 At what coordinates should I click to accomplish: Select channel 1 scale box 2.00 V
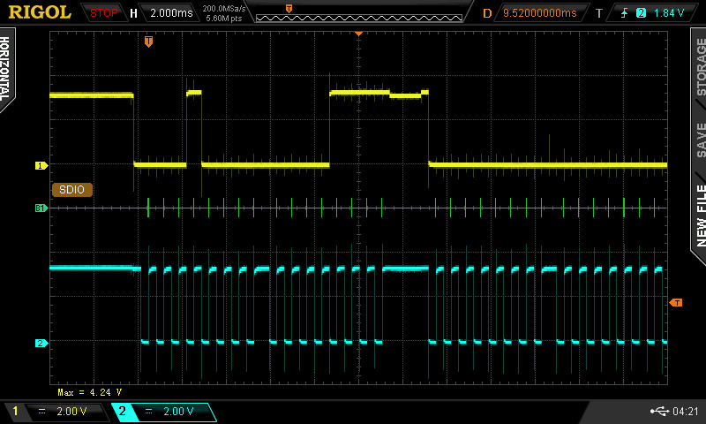(56, 412)
